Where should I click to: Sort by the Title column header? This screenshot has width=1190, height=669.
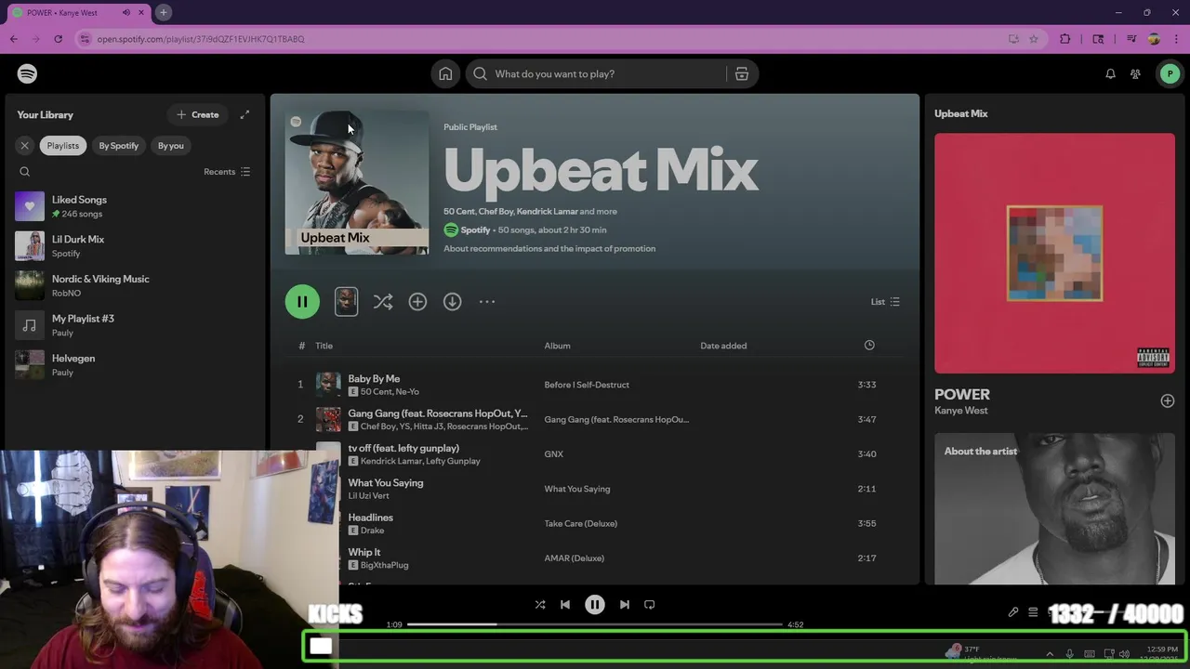tap(324, 346)
